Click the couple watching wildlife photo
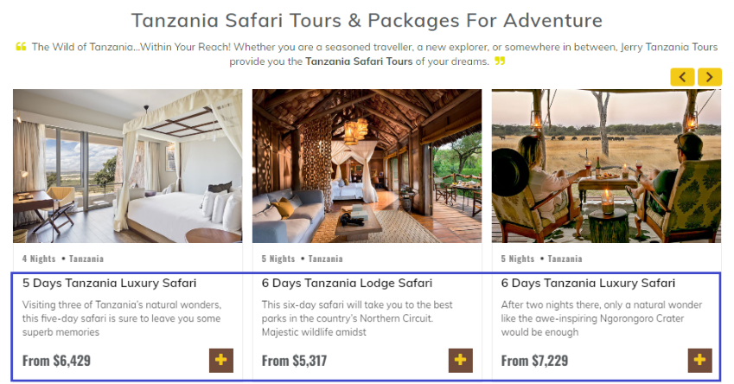This screenshot has width=734, height=384. pyautogui.click(x=606, y=165)
